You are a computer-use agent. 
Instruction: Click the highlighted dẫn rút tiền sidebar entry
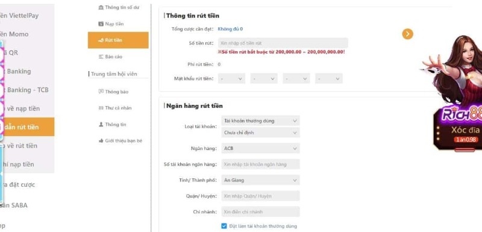[27, 127]
